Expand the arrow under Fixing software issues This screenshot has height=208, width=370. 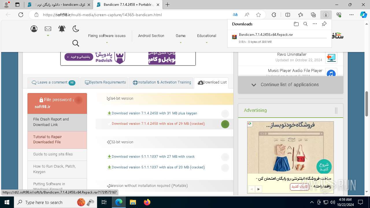tap(107, 43)
